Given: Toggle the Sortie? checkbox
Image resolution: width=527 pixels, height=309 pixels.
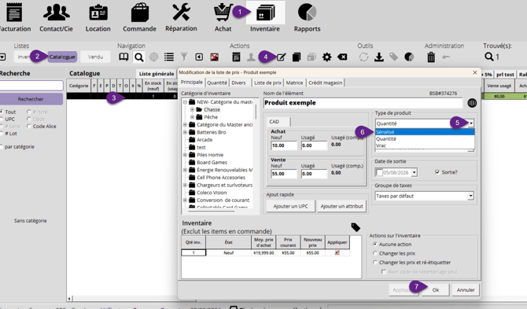Looking at the screenshot, I should 437,172.
